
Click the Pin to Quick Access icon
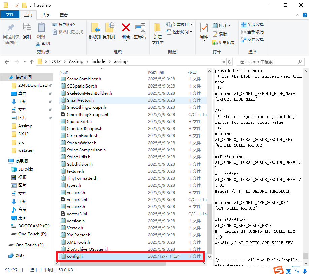point(11,28)
